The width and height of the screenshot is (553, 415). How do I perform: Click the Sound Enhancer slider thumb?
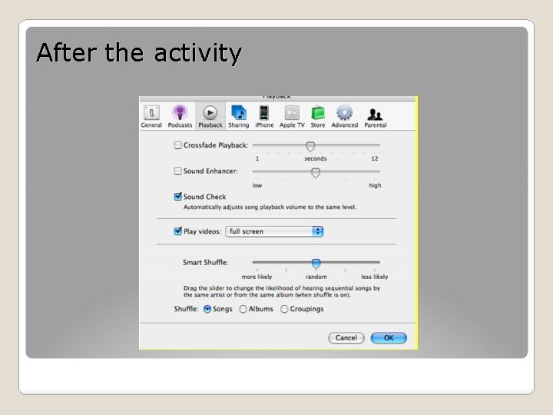[x=316, y=173]
